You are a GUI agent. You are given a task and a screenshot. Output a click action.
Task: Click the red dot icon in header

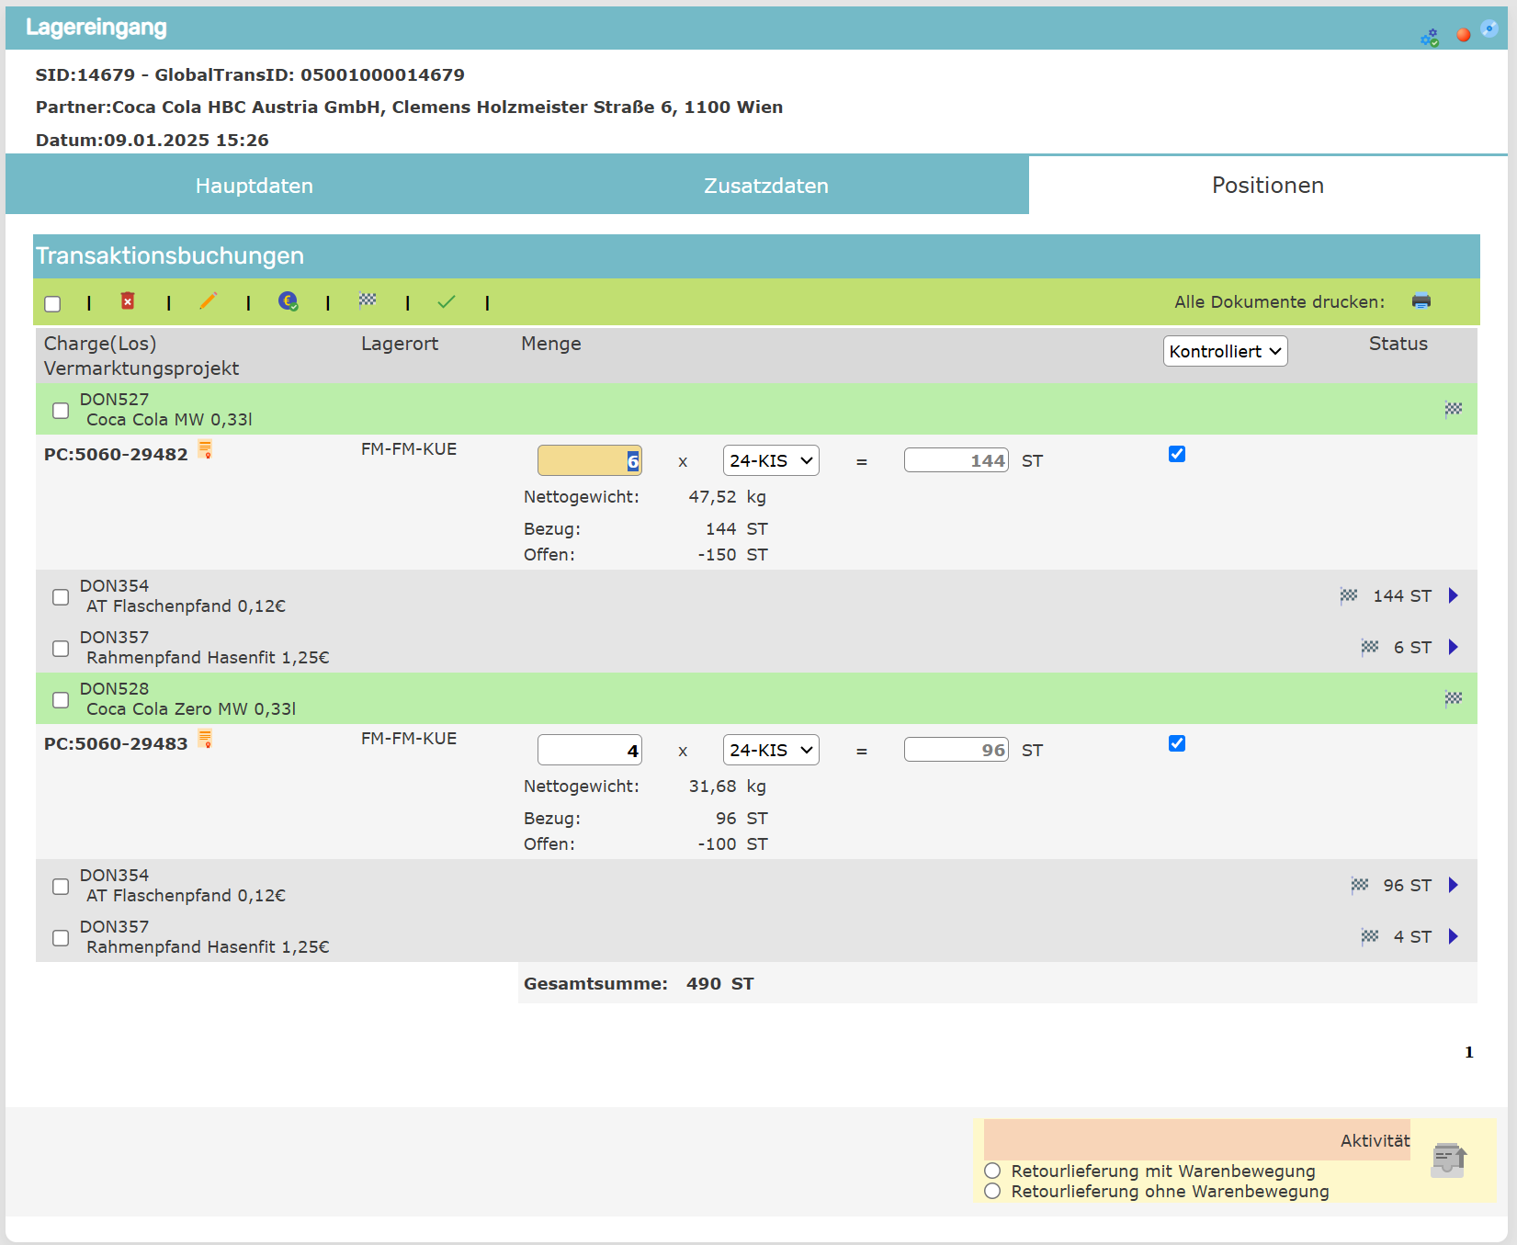click(1464, 35)
